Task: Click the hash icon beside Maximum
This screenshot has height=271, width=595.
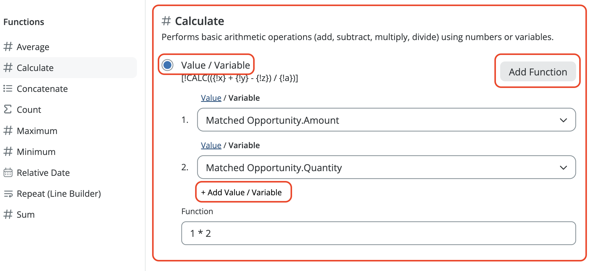Action: pyautogui.click(x=8, y=130)
